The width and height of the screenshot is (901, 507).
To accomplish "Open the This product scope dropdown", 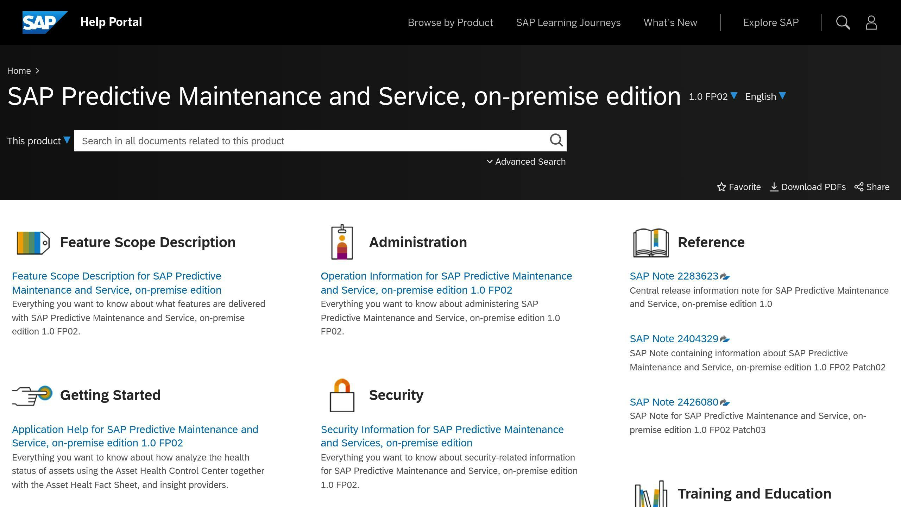I will (x=39, y=141).
